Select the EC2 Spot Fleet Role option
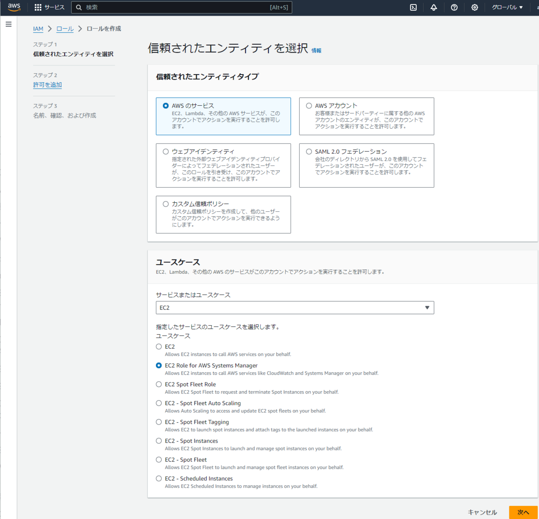The width and height of the screenshot is (539, 519). pos(159,385)
